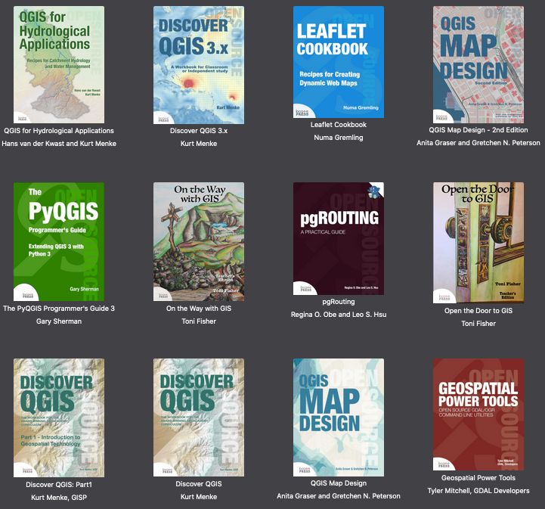Screen dimensions: 545x509
Task: Open the Discover QGIS Part 1 cover image
Action: [x=59, y=417]
